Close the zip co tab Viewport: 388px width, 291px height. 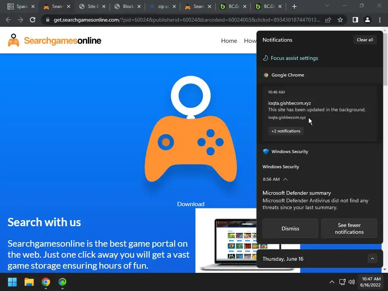(174, 6)
